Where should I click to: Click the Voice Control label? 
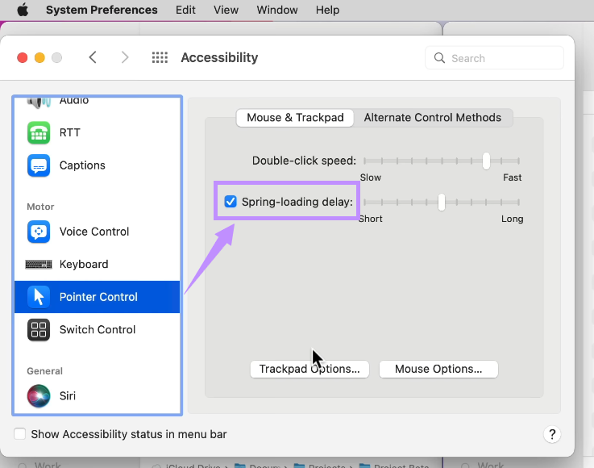click(x=94, y=232)
